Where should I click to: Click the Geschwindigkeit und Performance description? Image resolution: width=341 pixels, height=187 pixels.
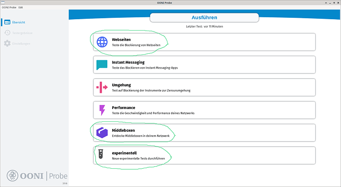[x=153, y=113]
